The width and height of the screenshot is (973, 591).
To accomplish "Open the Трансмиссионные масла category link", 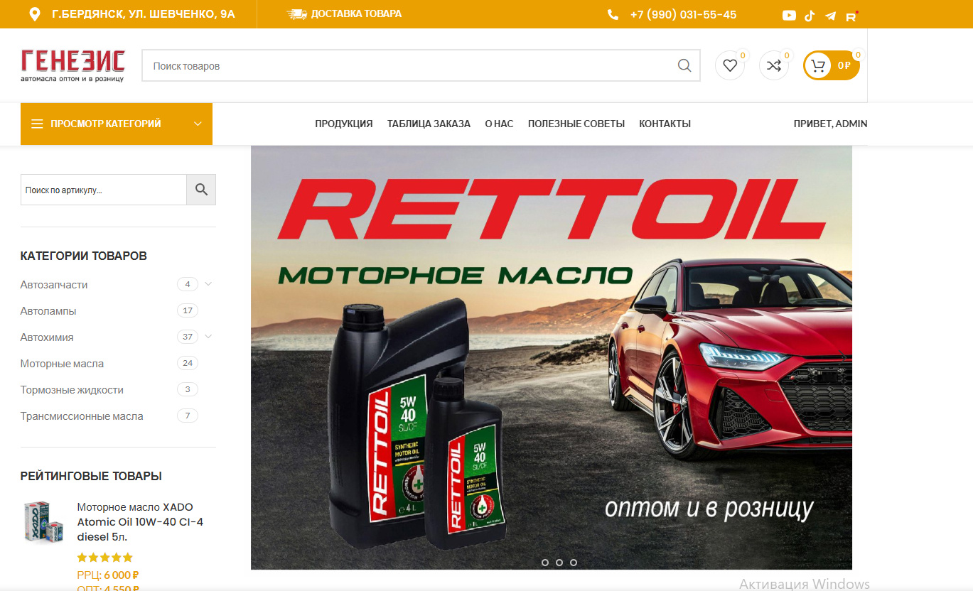I will click(82, 416).
